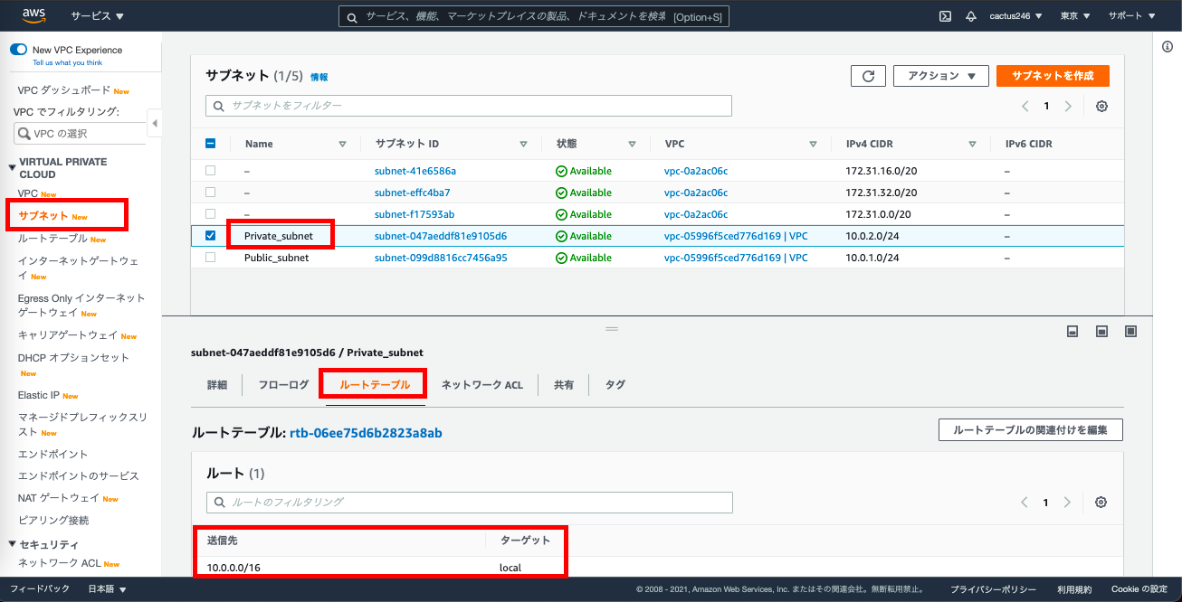This screenshot has width=1182, height=602.
Task: Open the サービス services dropdown
Action: pos(98,16)
